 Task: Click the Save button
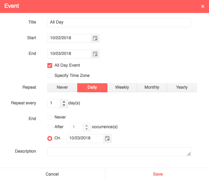(157, 174)
